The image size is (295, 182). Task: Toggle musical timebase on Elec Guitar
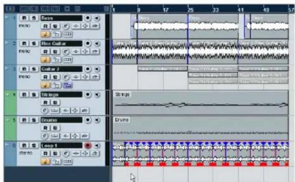[45, 60]
